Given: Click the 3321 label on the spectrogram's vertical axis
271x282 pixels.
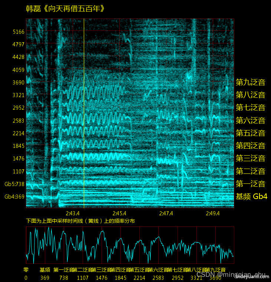Looking at the screenshot, I should (x=19, y=95).
